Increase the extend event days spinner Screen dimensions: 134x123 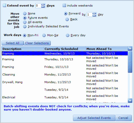[43, 5]
